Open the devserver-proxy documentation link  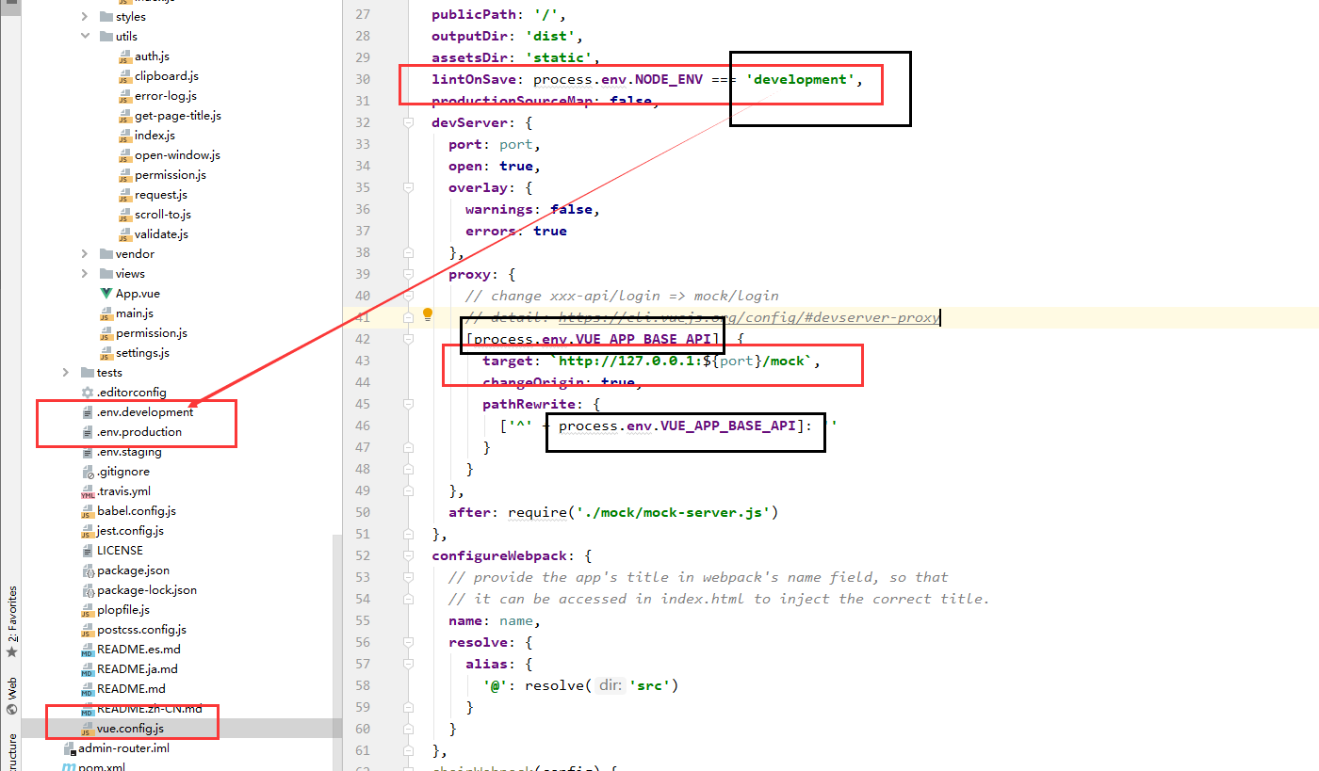(749, 317)
